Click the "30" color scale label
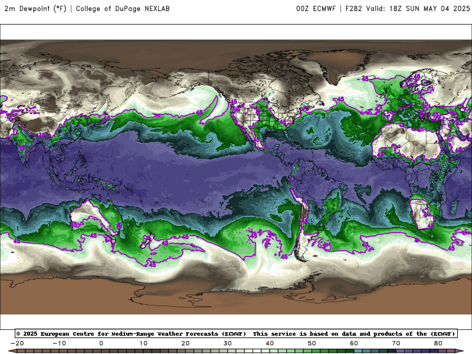472x354 pixels. 228,343
